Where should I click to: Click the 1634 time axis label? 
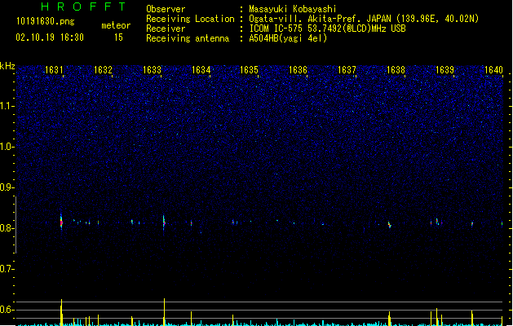point(201,70)
